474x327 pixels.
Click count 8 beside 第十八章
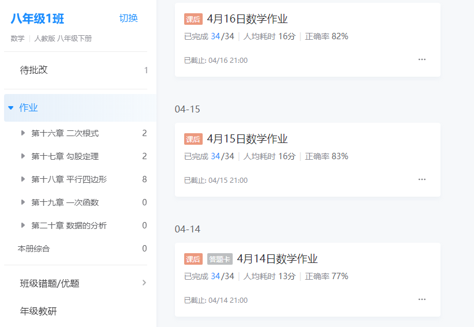click(144, 179)
